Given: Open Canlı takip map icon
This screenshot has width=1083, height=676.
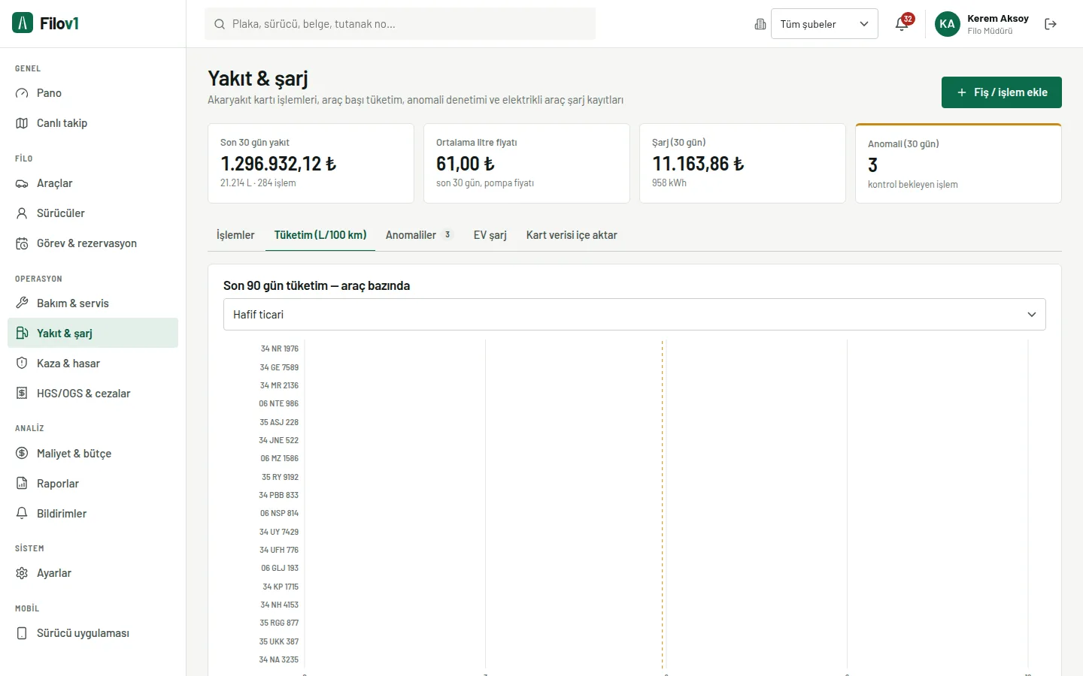Looking at the screenshot, I should click(x=22, y=123).
